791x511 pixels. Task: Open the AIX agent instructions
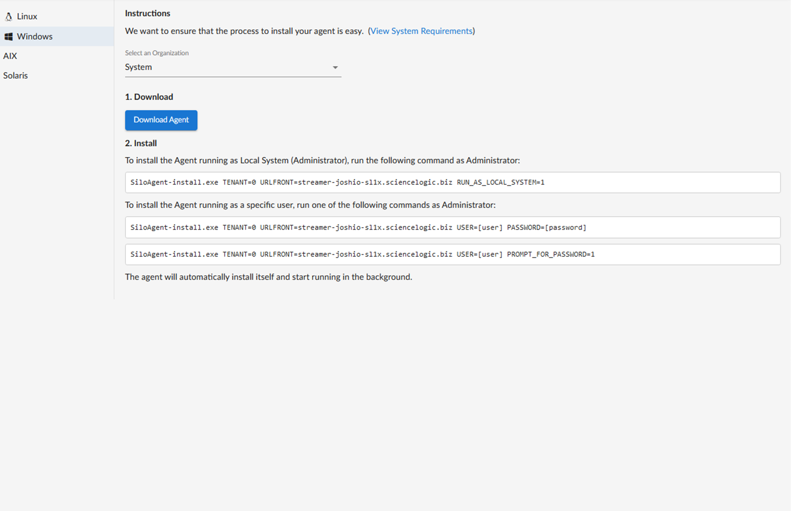click(x=10, y=56)
